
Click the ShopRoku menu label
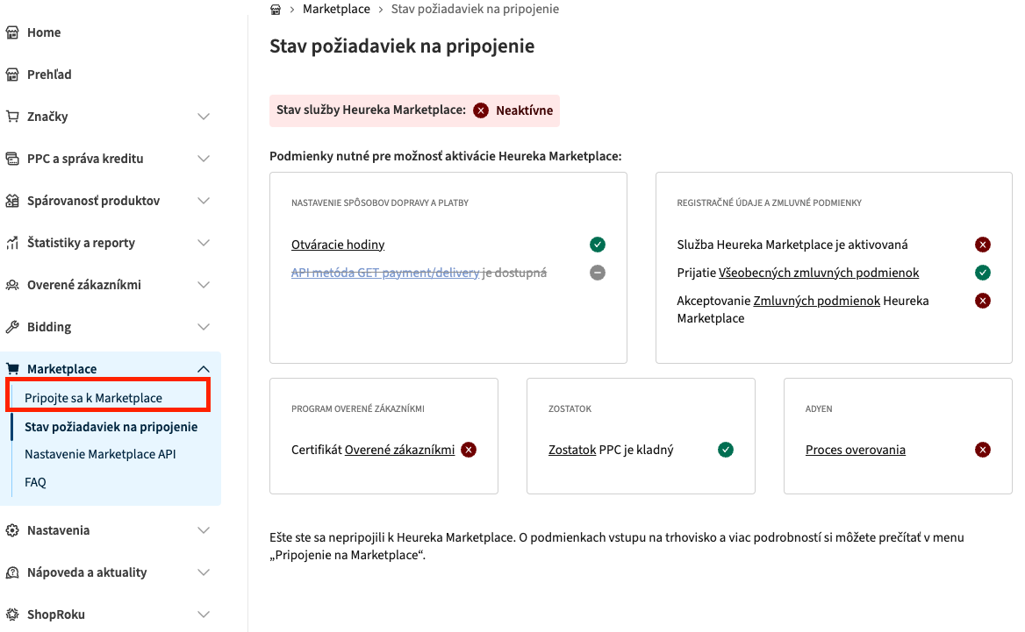pyautogui.click(x=56, y=614)
